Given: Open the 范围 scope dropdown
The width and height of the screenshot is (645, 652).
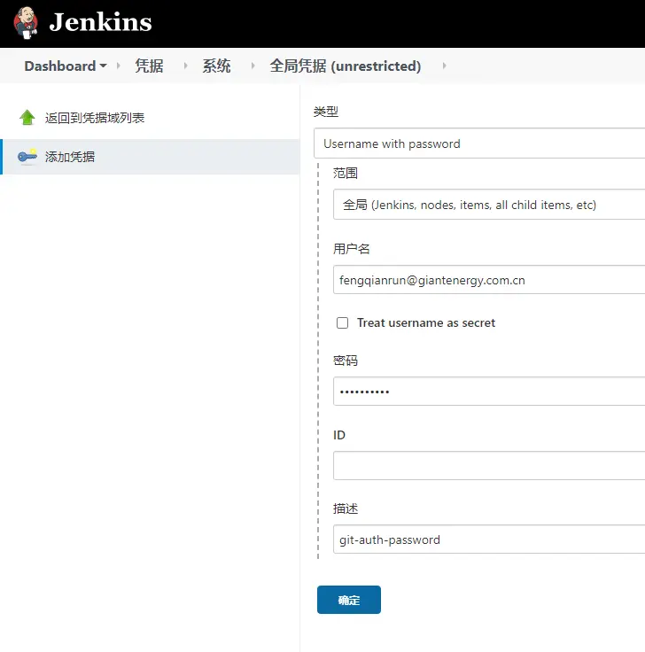Looking at the screenshot, I should pyautogui.click(x=487, y=205).
